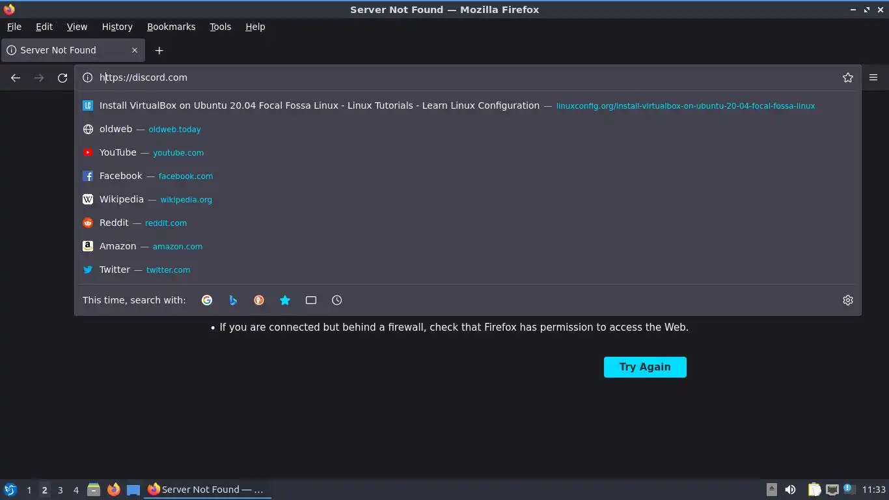This screenshot has height=500, width=889.
Task: Open the Install VirtualBox on Ubuntu suggestion
Action: [467, 105]
